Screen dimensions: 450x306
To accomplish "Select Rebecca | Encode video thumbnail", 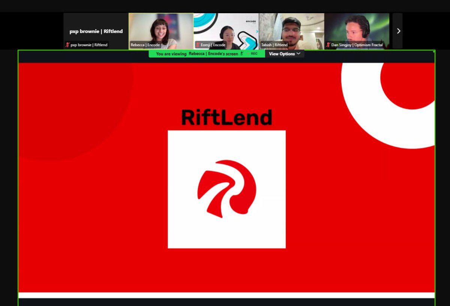I will pos(161,31).
